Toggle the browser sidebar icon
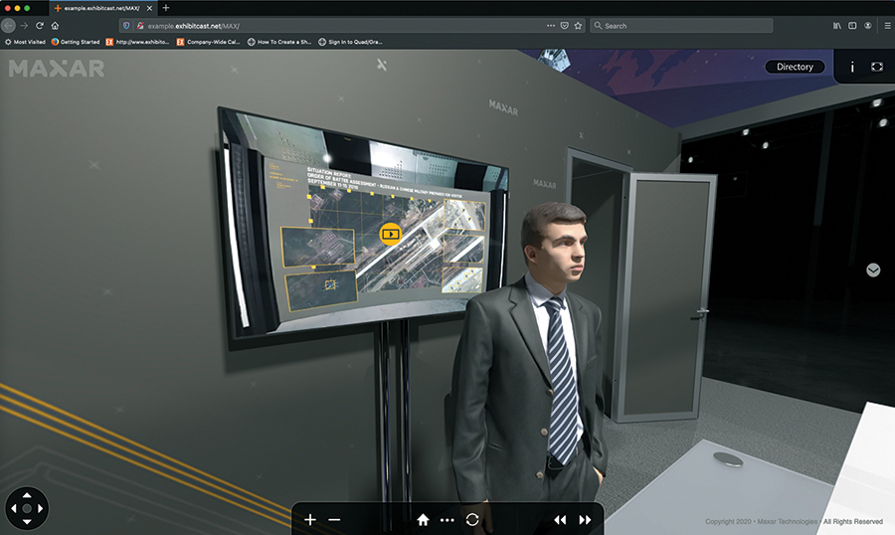The width and height of the screenshot is (895, 535). point(852,26)
